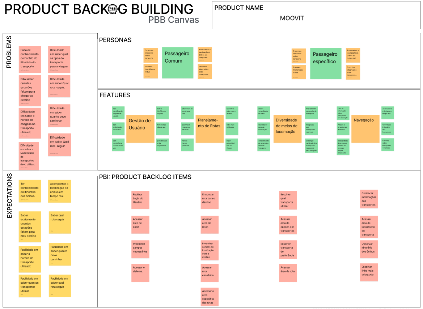Image resolution: width=423 pixels, height=309 pixels.
Task: Click the 'Ter conhecimento do itinerário dos ônibus' note
Action: 30,191
